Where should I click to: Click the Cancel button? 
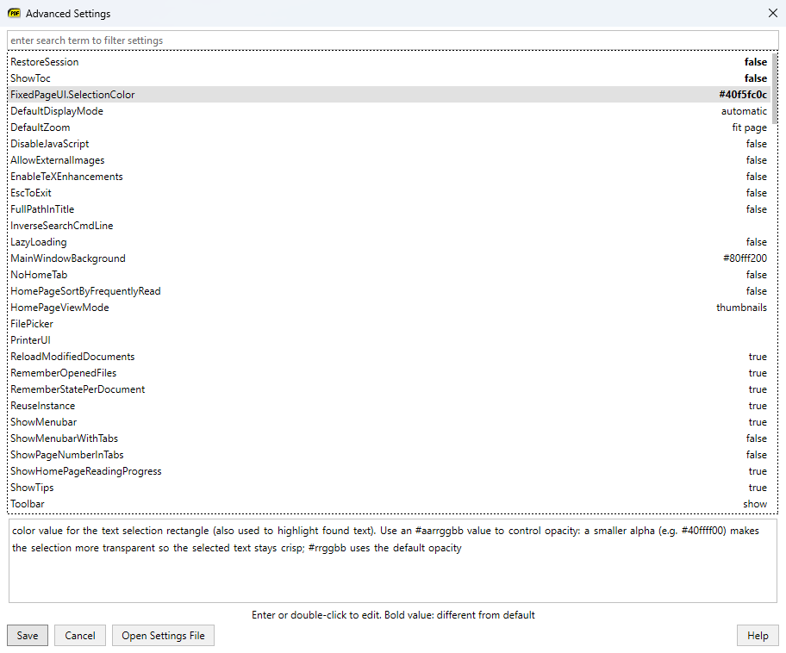80,636
